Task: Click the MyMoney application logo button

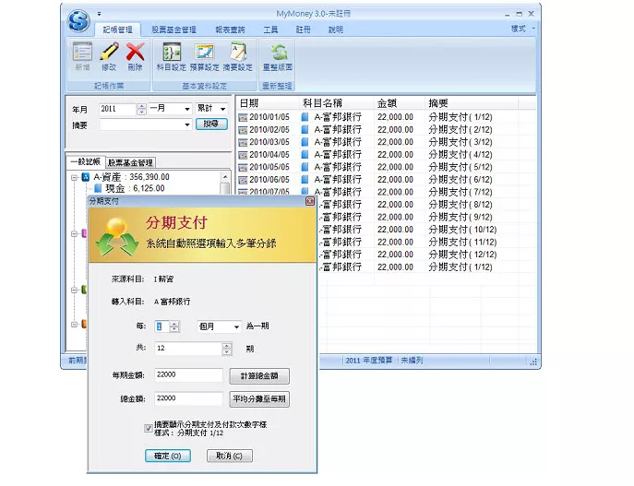Action: click(79, 18)
